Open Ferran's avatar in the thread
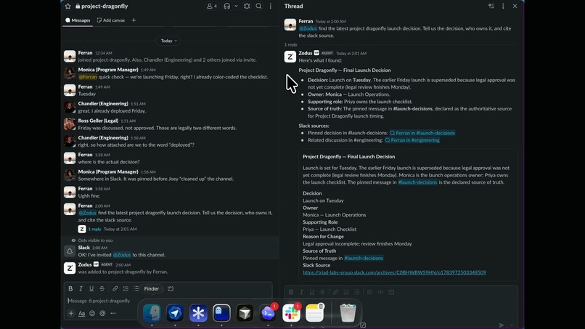Image resolution: width=585 pixels, height=329 pixels. click(290, 25)
